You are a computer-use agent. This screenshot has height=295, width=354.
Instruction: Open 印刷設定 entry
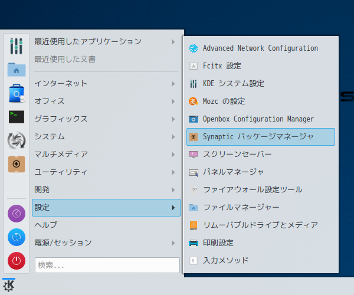261,243
